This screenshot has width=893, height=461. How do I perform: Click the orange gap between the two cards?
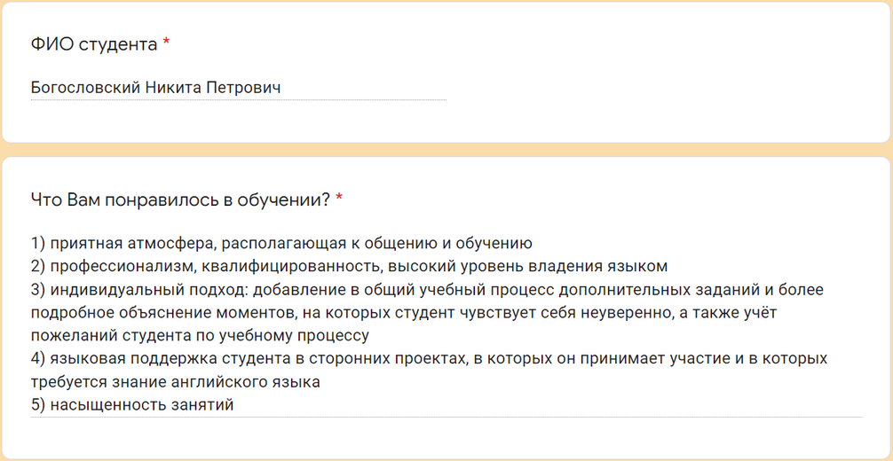pyautogui.click(x=446, y=150)
